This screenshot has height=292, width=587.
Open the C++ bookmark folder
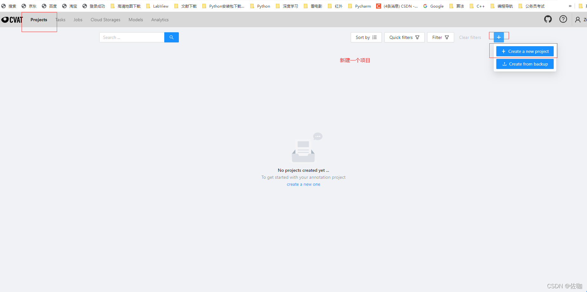[x=477, y=6]
